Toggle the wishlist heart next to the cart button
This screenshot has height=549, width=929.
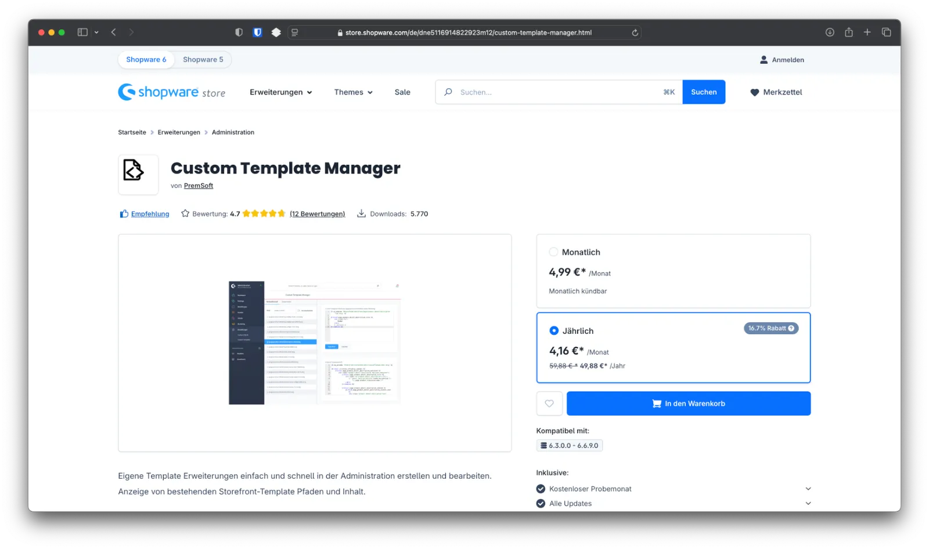click(549, 403)
